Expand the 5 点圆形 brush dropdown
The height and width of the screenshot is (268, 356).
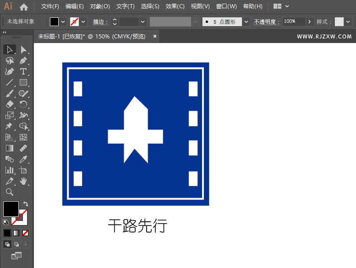tap(246, 21)
